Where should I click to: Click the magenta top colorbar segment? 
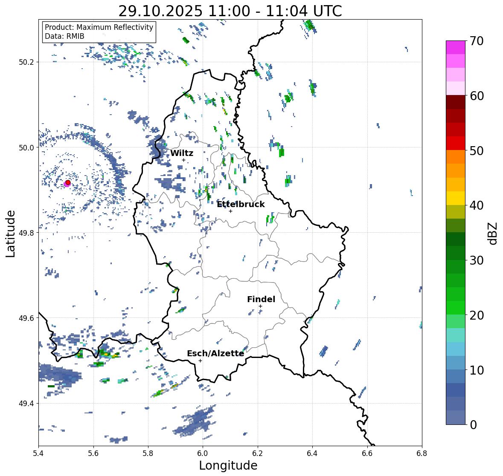pyautogui.click(x=456, y=48)
